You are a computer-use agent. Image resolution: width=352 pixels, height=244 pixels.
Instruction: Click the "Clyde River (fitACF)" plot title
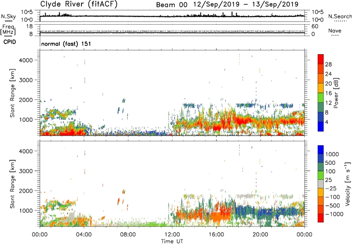[79, 4]
